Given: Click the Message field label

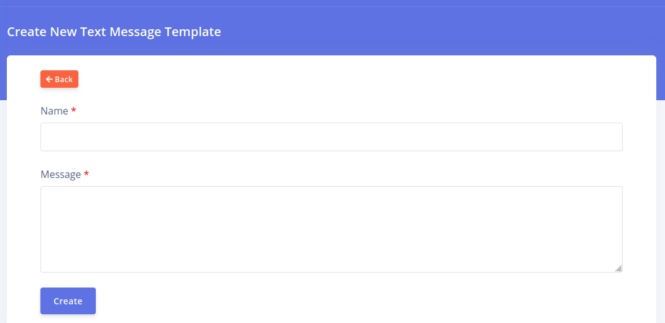Looking at the screenshot, I should coord(60,174).
